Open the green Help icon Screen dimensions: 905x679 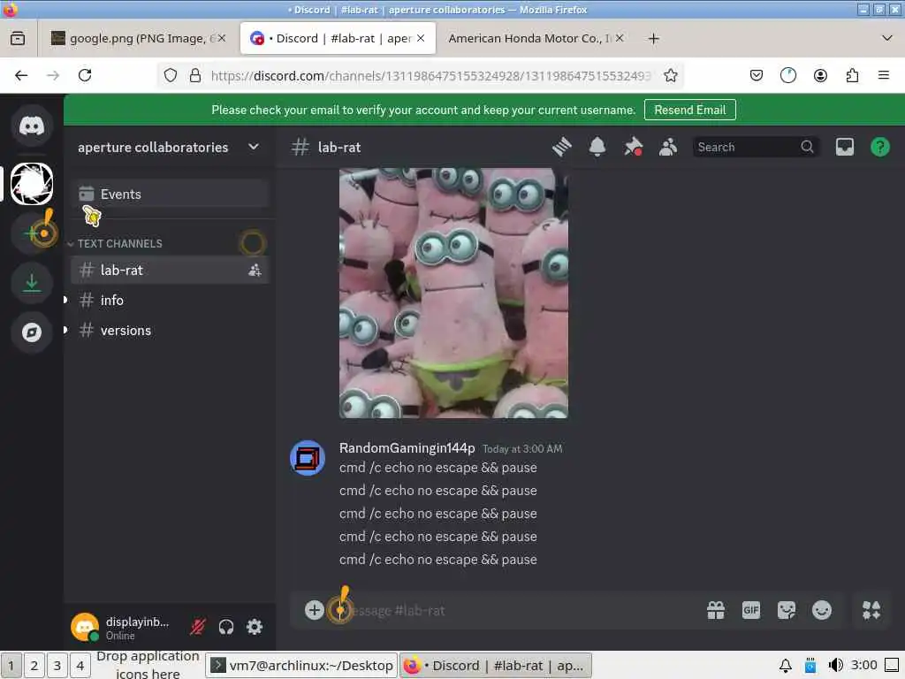point(879,148)
